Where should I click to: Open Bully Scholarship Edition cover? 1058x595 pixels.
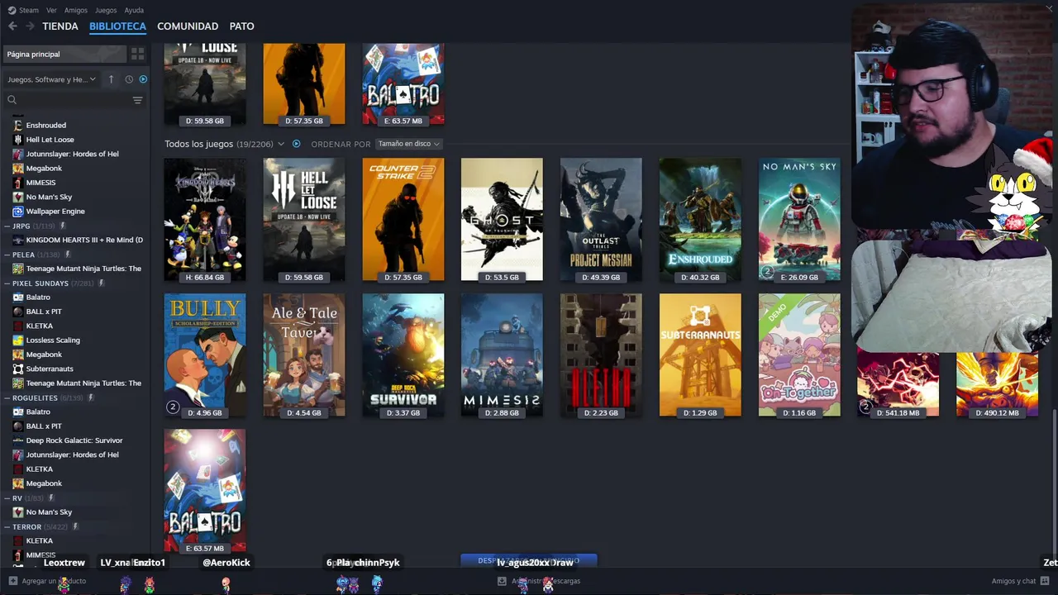click(205, 355)
